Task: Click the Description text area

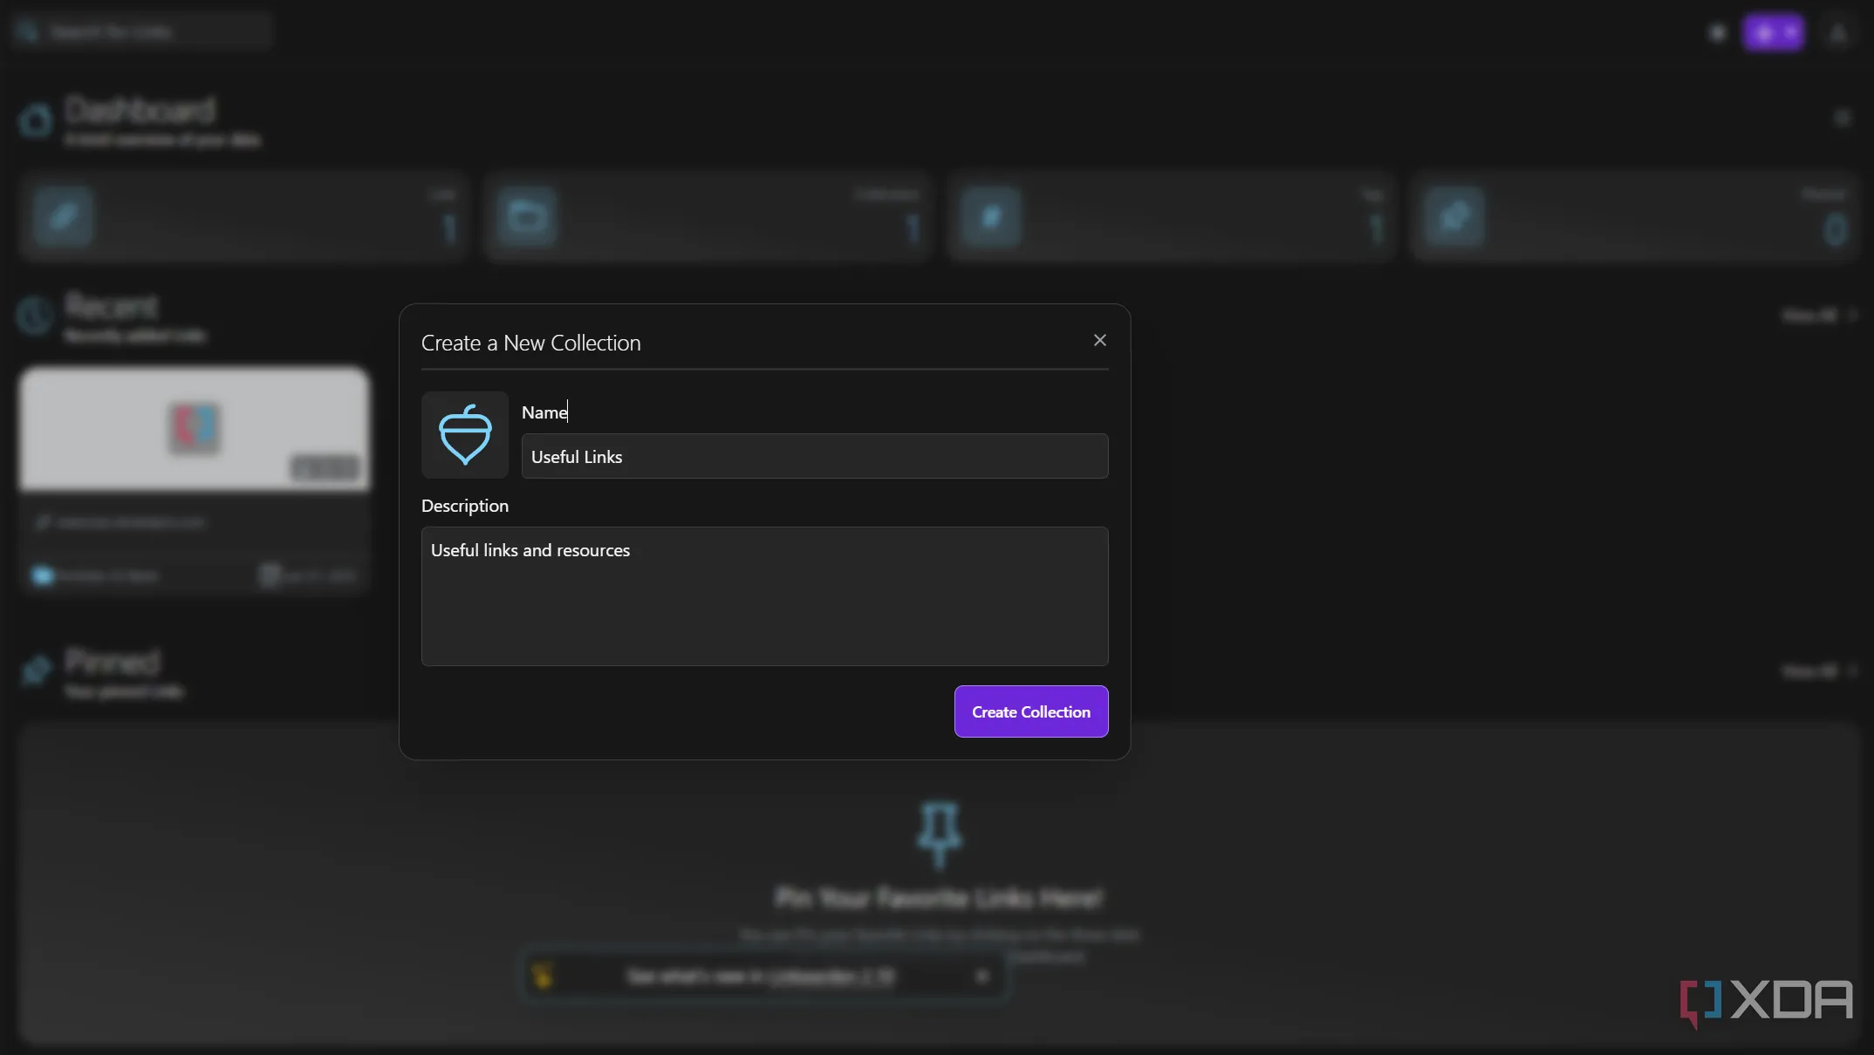Action: click(764, 596)
